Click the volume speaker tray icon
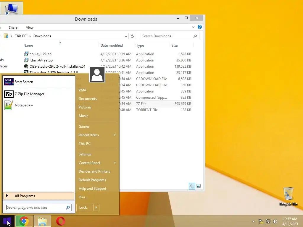 point(275,221)
